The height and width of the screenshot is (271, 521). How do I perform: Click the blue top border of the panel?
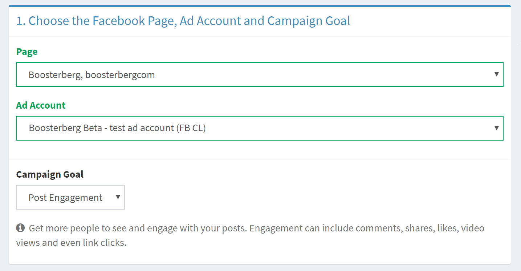[260, 6]
